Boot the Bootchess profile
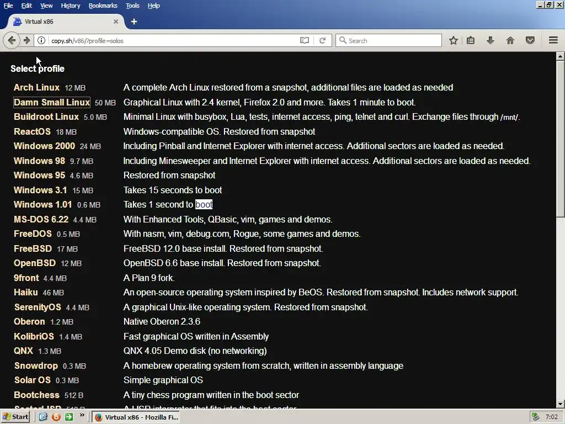Image resolution: width=565 pixels, height=424 pixels. [36, 395]
